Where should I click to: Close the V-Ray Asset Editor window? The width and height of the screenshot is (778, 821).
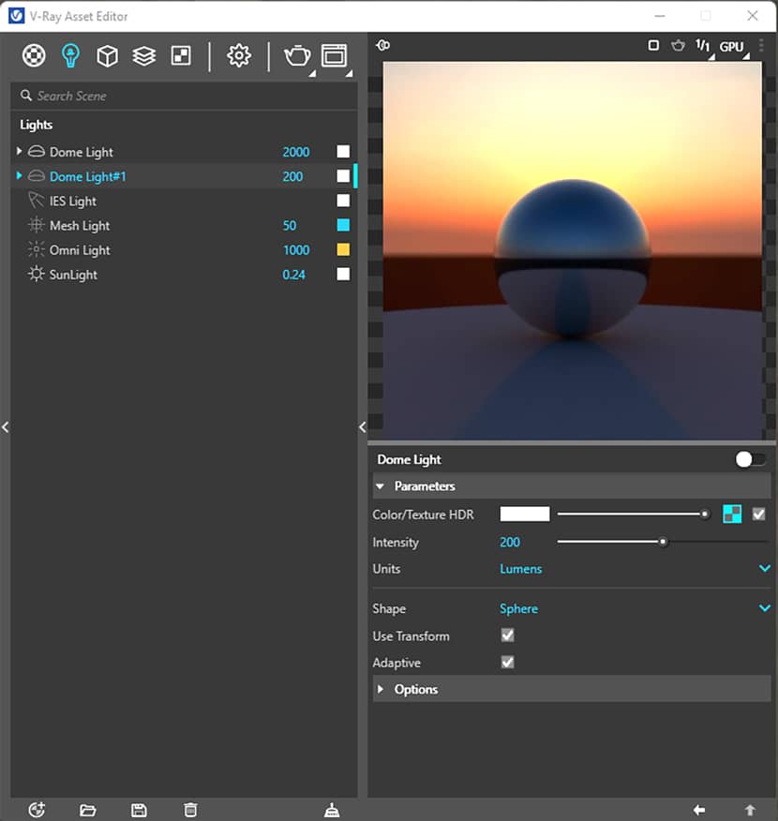(x=753, y=16)
